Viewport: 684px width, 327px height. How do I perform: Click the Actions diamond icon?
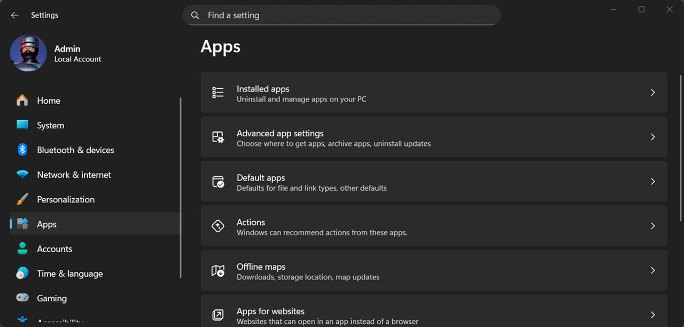tap(218, 225)
